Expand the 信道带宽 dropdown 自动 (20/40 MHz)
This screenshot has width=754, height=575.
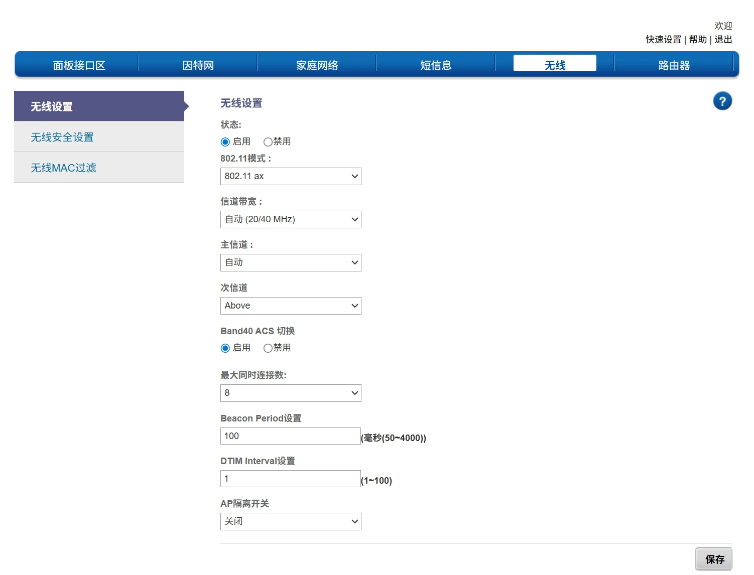291,219
